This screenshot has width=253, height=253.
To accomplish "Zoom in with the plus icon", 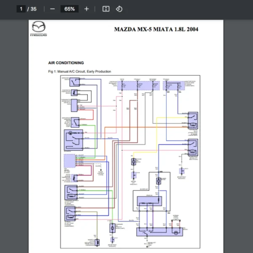I will coord(86,9).
